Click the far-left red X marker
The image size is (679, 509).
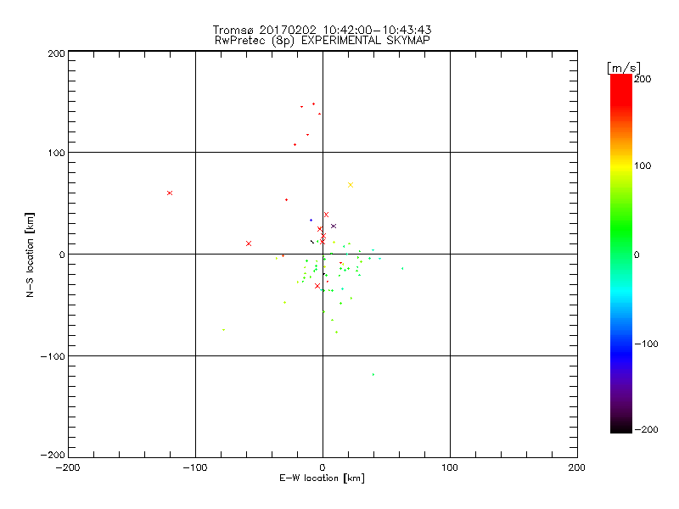[170, 193]
